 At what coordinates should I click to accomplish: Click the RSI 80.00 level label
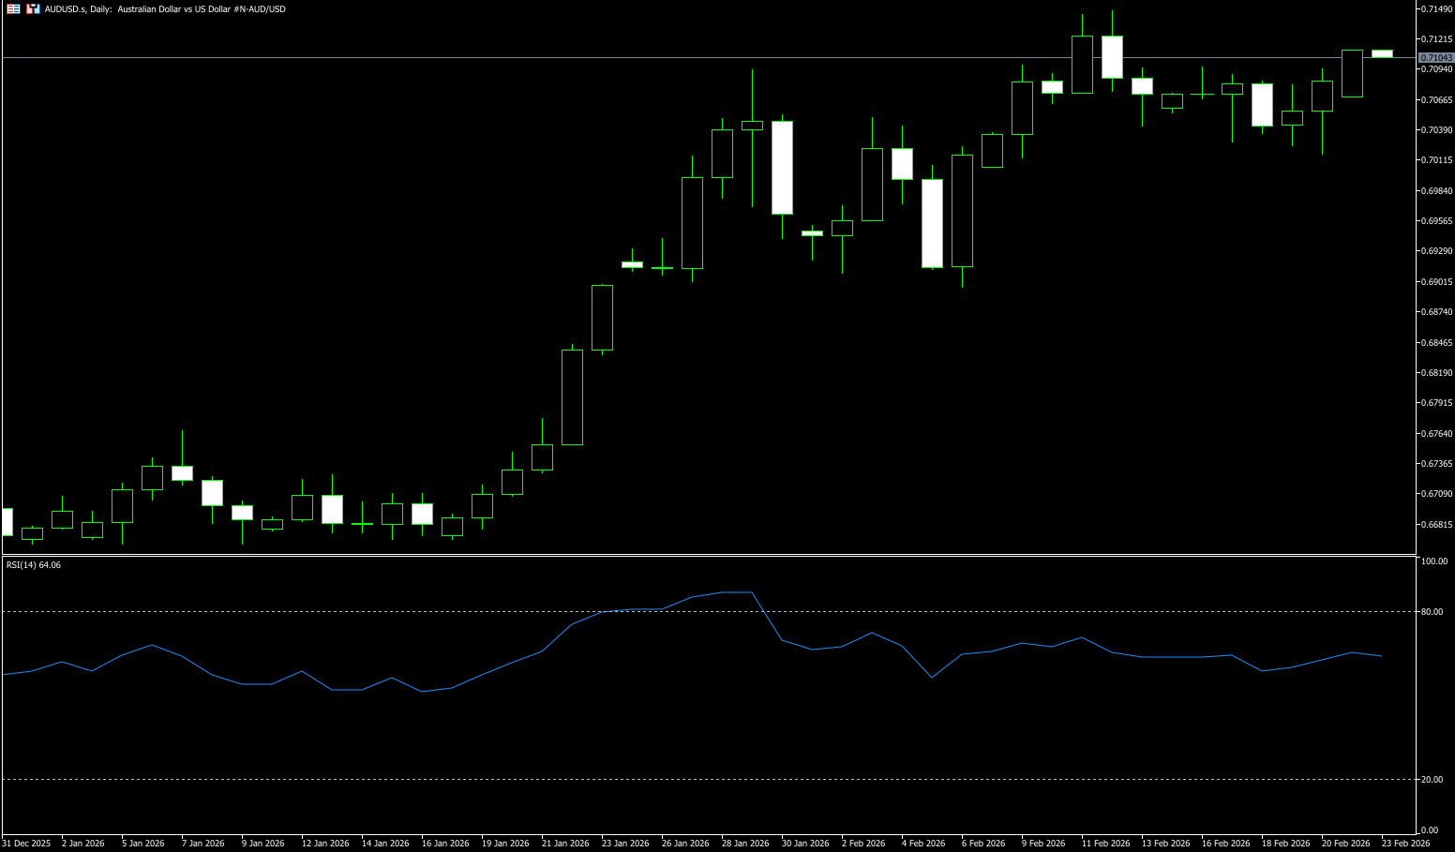click(x=1432, y=612)
